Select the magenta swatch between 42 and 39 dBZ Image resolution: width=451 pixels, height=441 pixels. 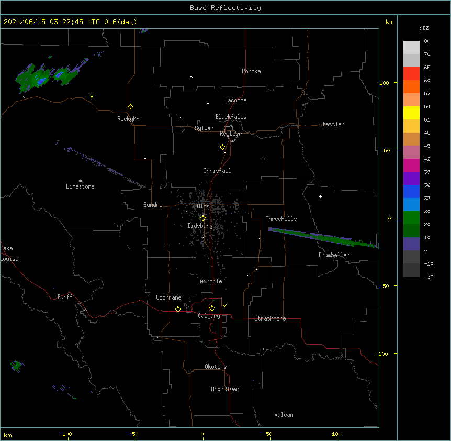[411, 165]
